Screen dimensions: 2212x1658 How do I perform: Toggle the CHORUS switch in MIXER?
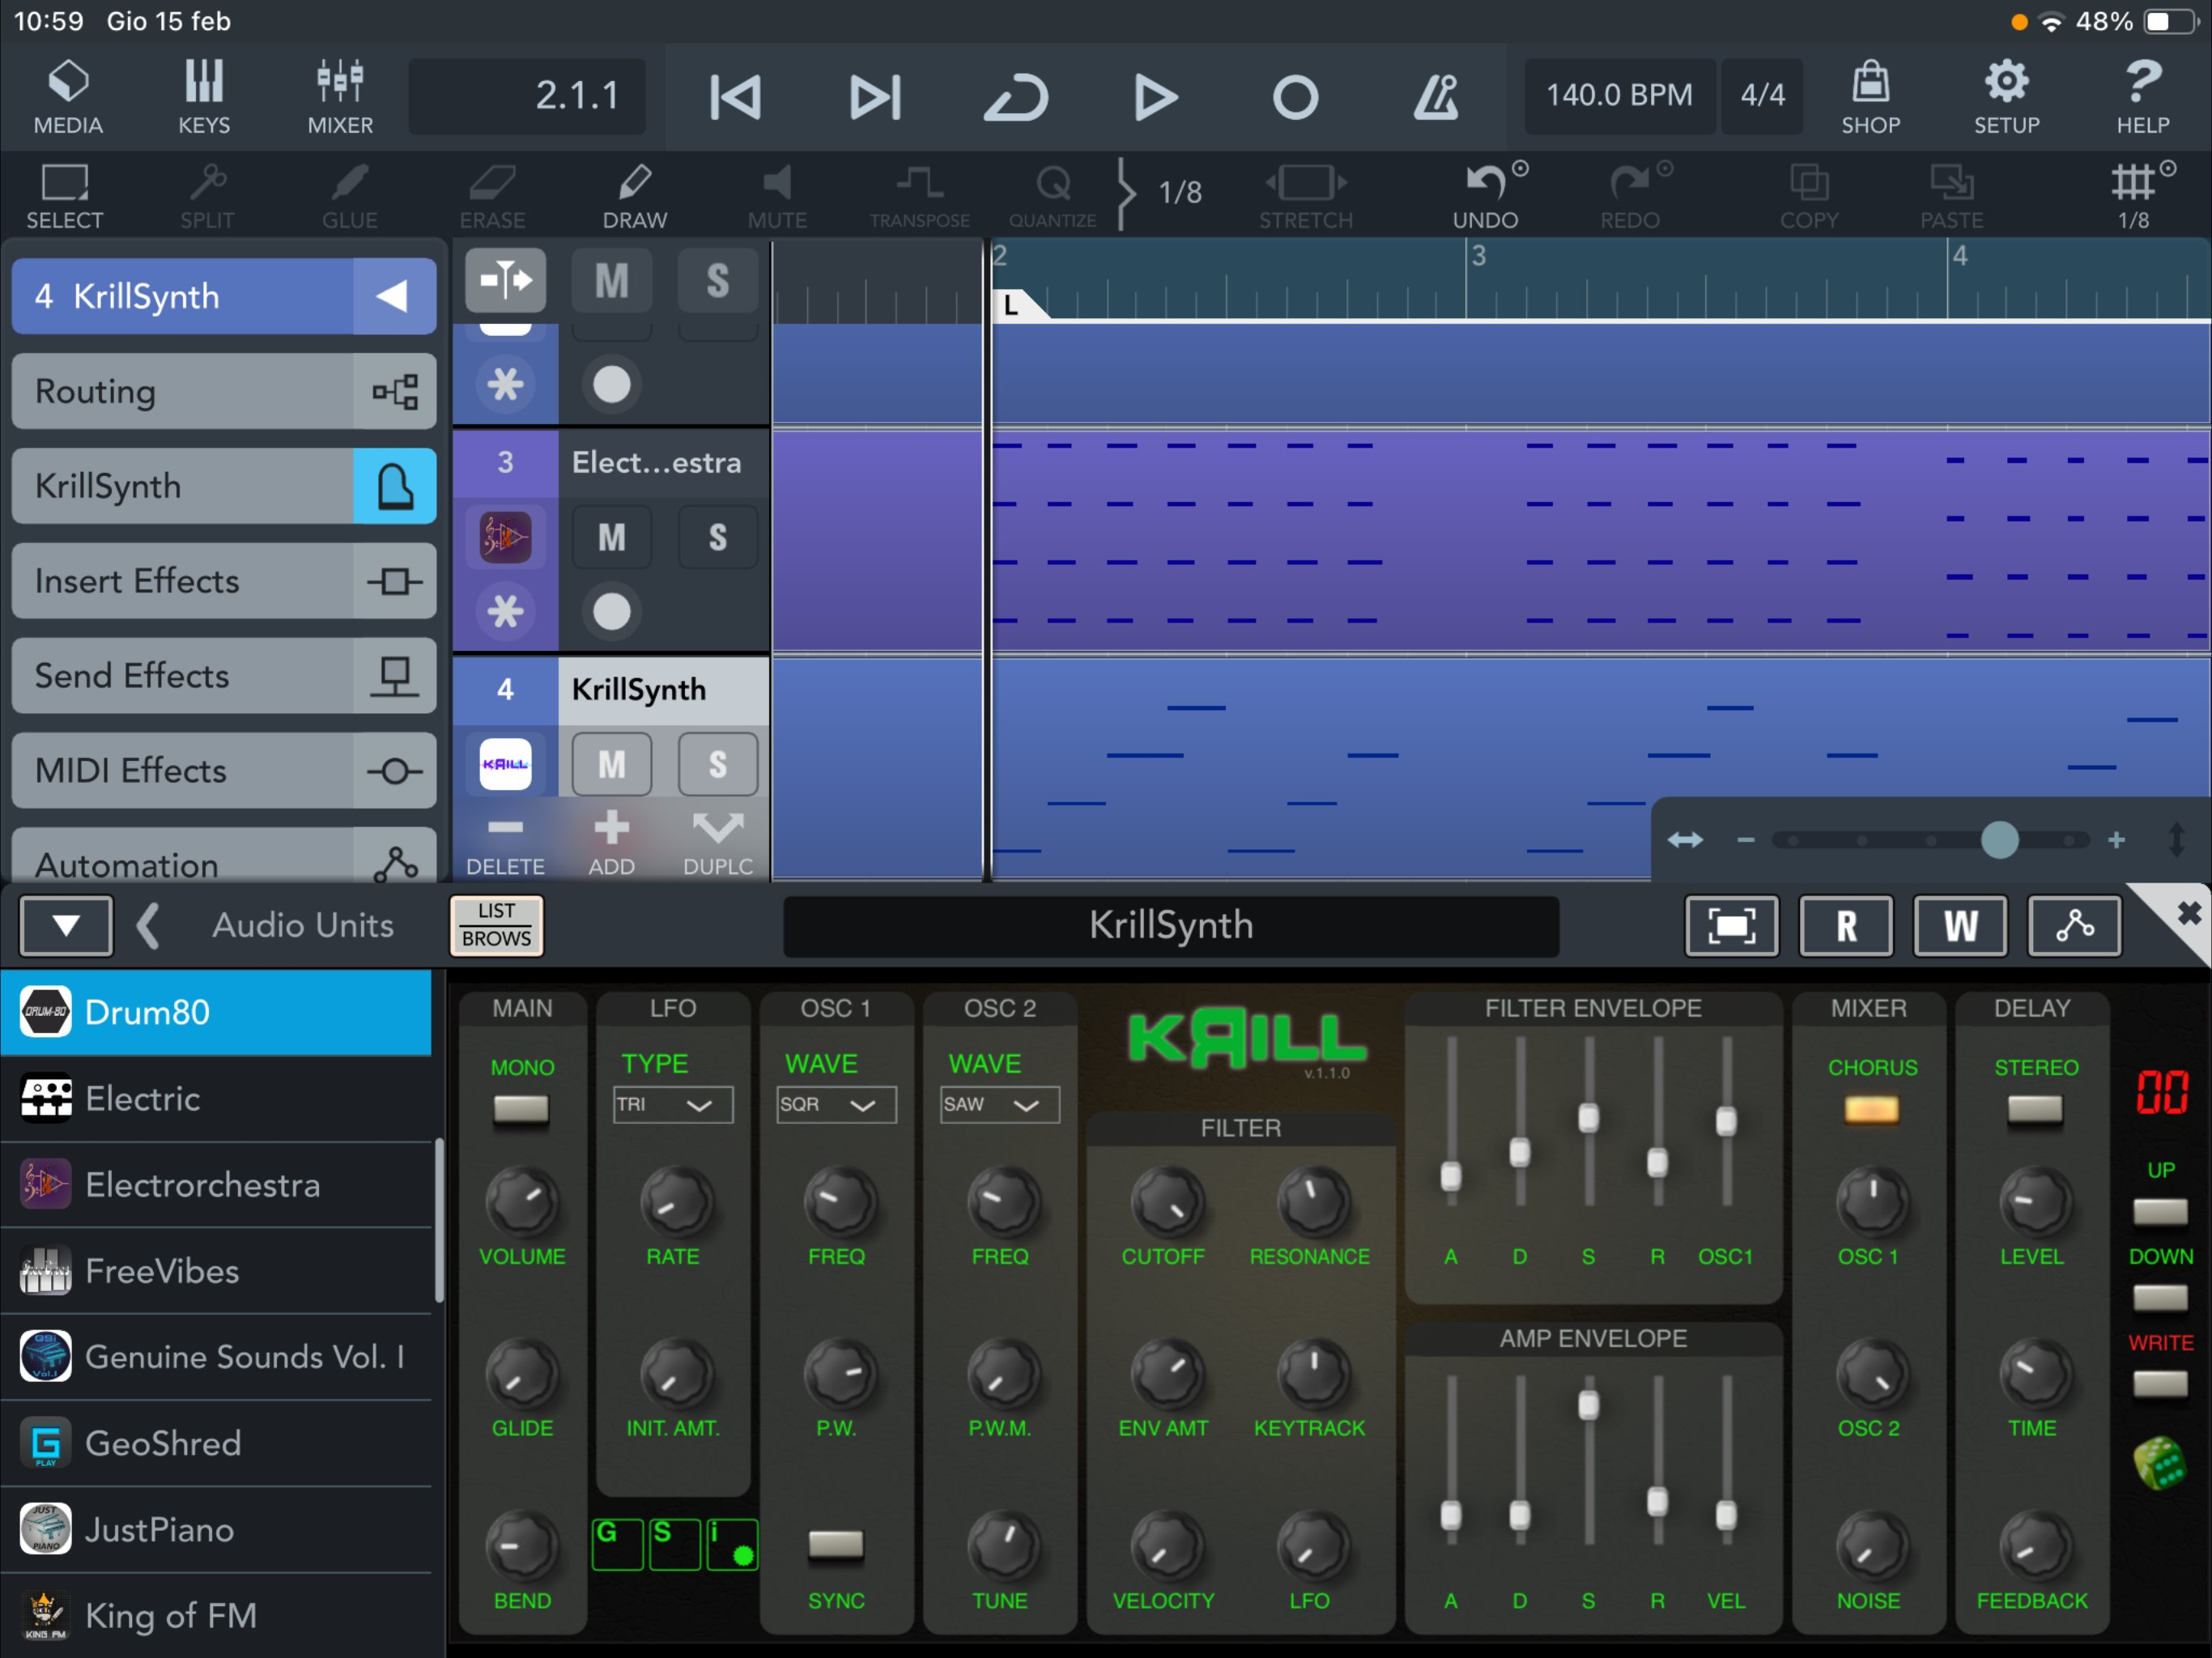coord(1871,1109)
